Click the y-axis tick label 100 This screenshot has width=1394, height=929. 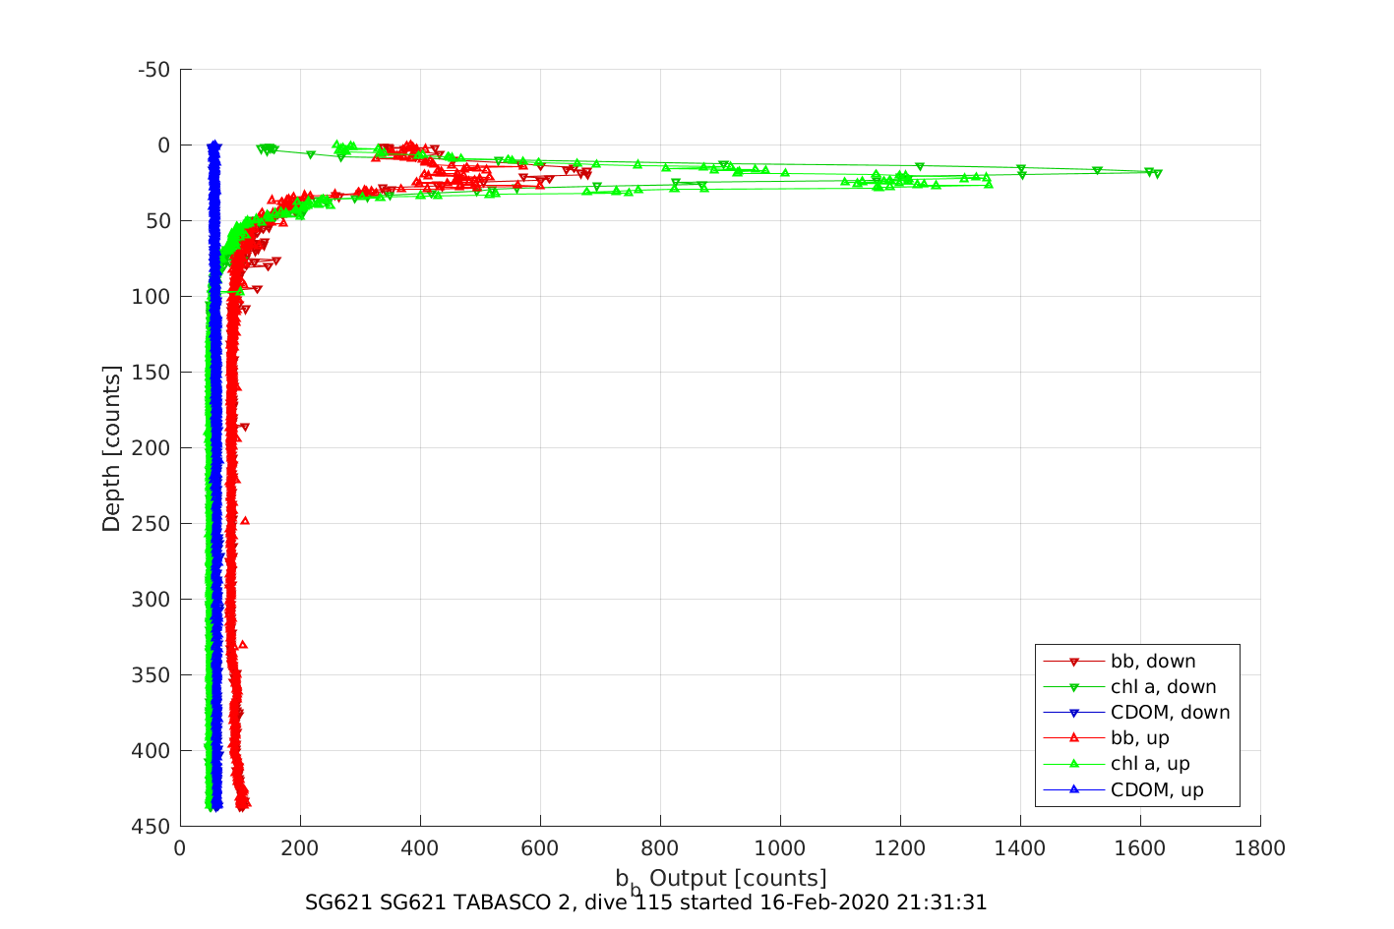click(x=151, y=296)
